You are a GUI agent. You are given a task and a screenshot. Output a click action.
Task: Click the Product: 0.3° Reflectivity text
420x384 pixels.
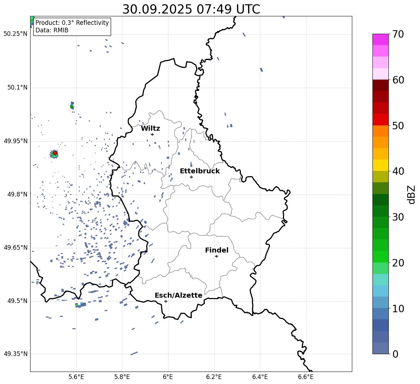click(x=72, y=23)
